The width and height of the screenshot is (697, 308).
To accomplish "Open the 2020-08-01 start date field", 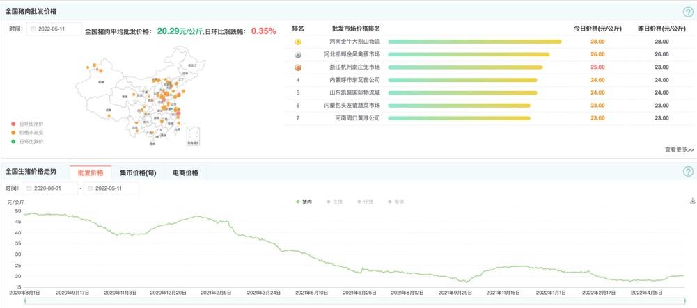I will (x=50, y=188).
